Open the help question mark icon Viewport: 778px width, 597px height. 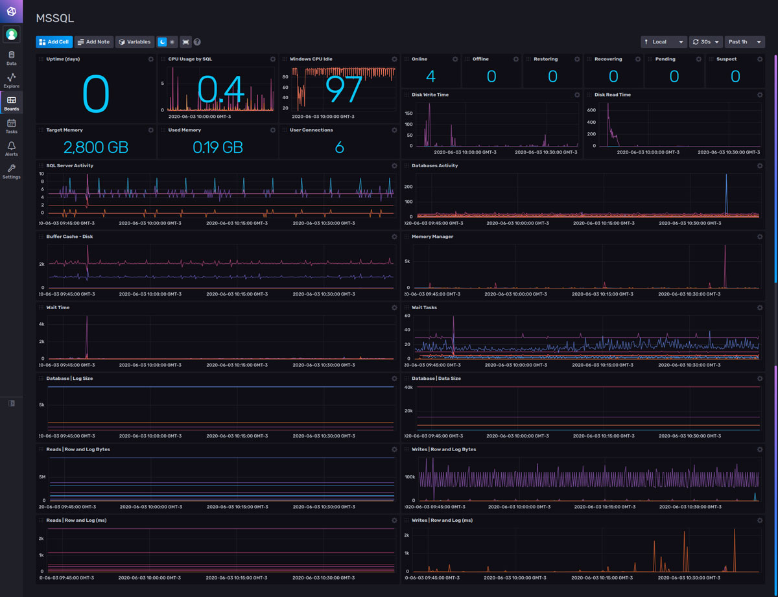click(x=197, y=42)
